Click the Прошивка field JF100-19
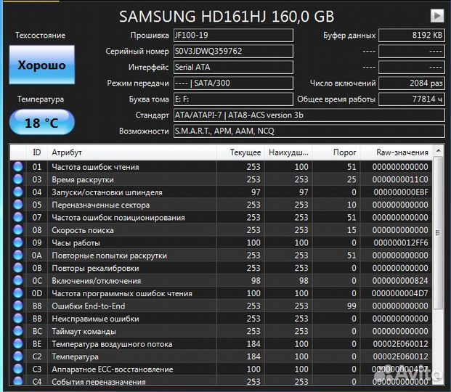The image size is (451, 392). 233,36
